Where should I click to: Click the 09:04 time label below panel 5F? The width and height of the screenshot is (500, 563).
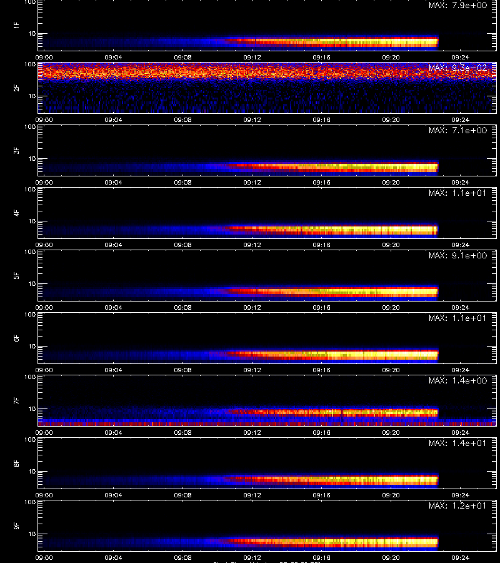click(x=113, y=307)
